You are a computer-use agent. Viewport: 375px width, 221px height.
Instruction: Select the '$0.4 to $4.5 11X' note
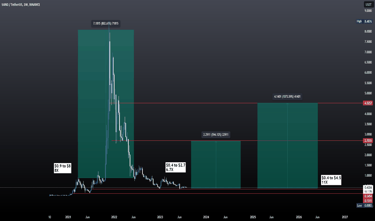331,180
